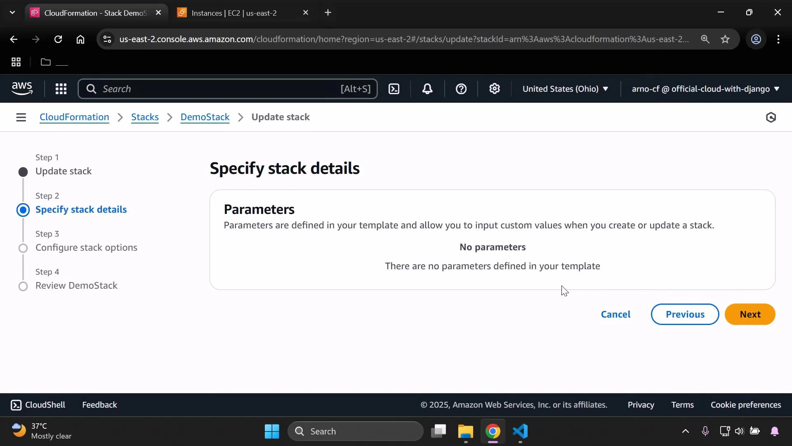Image resolution: width=792 pixels, height=446 pixels.
Task: Open the Privacy link
Action: 641,405
